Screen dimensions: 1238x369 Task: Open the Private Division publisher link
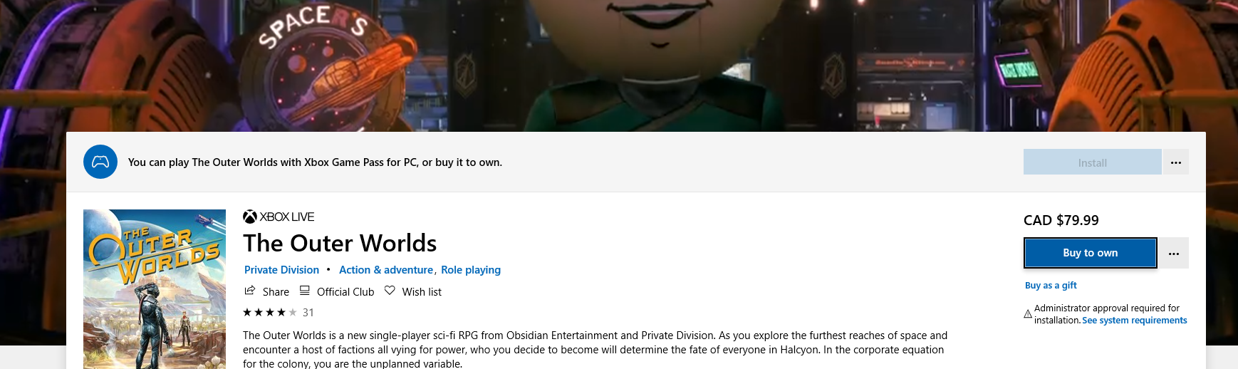tap(281, 270)
